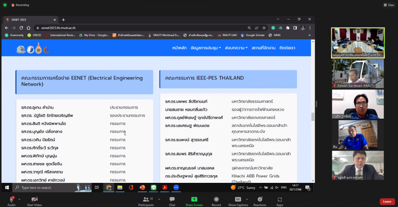
Task: Expand the ข้อมูลการประชุม dropdown menu
Action: [206, 48]
